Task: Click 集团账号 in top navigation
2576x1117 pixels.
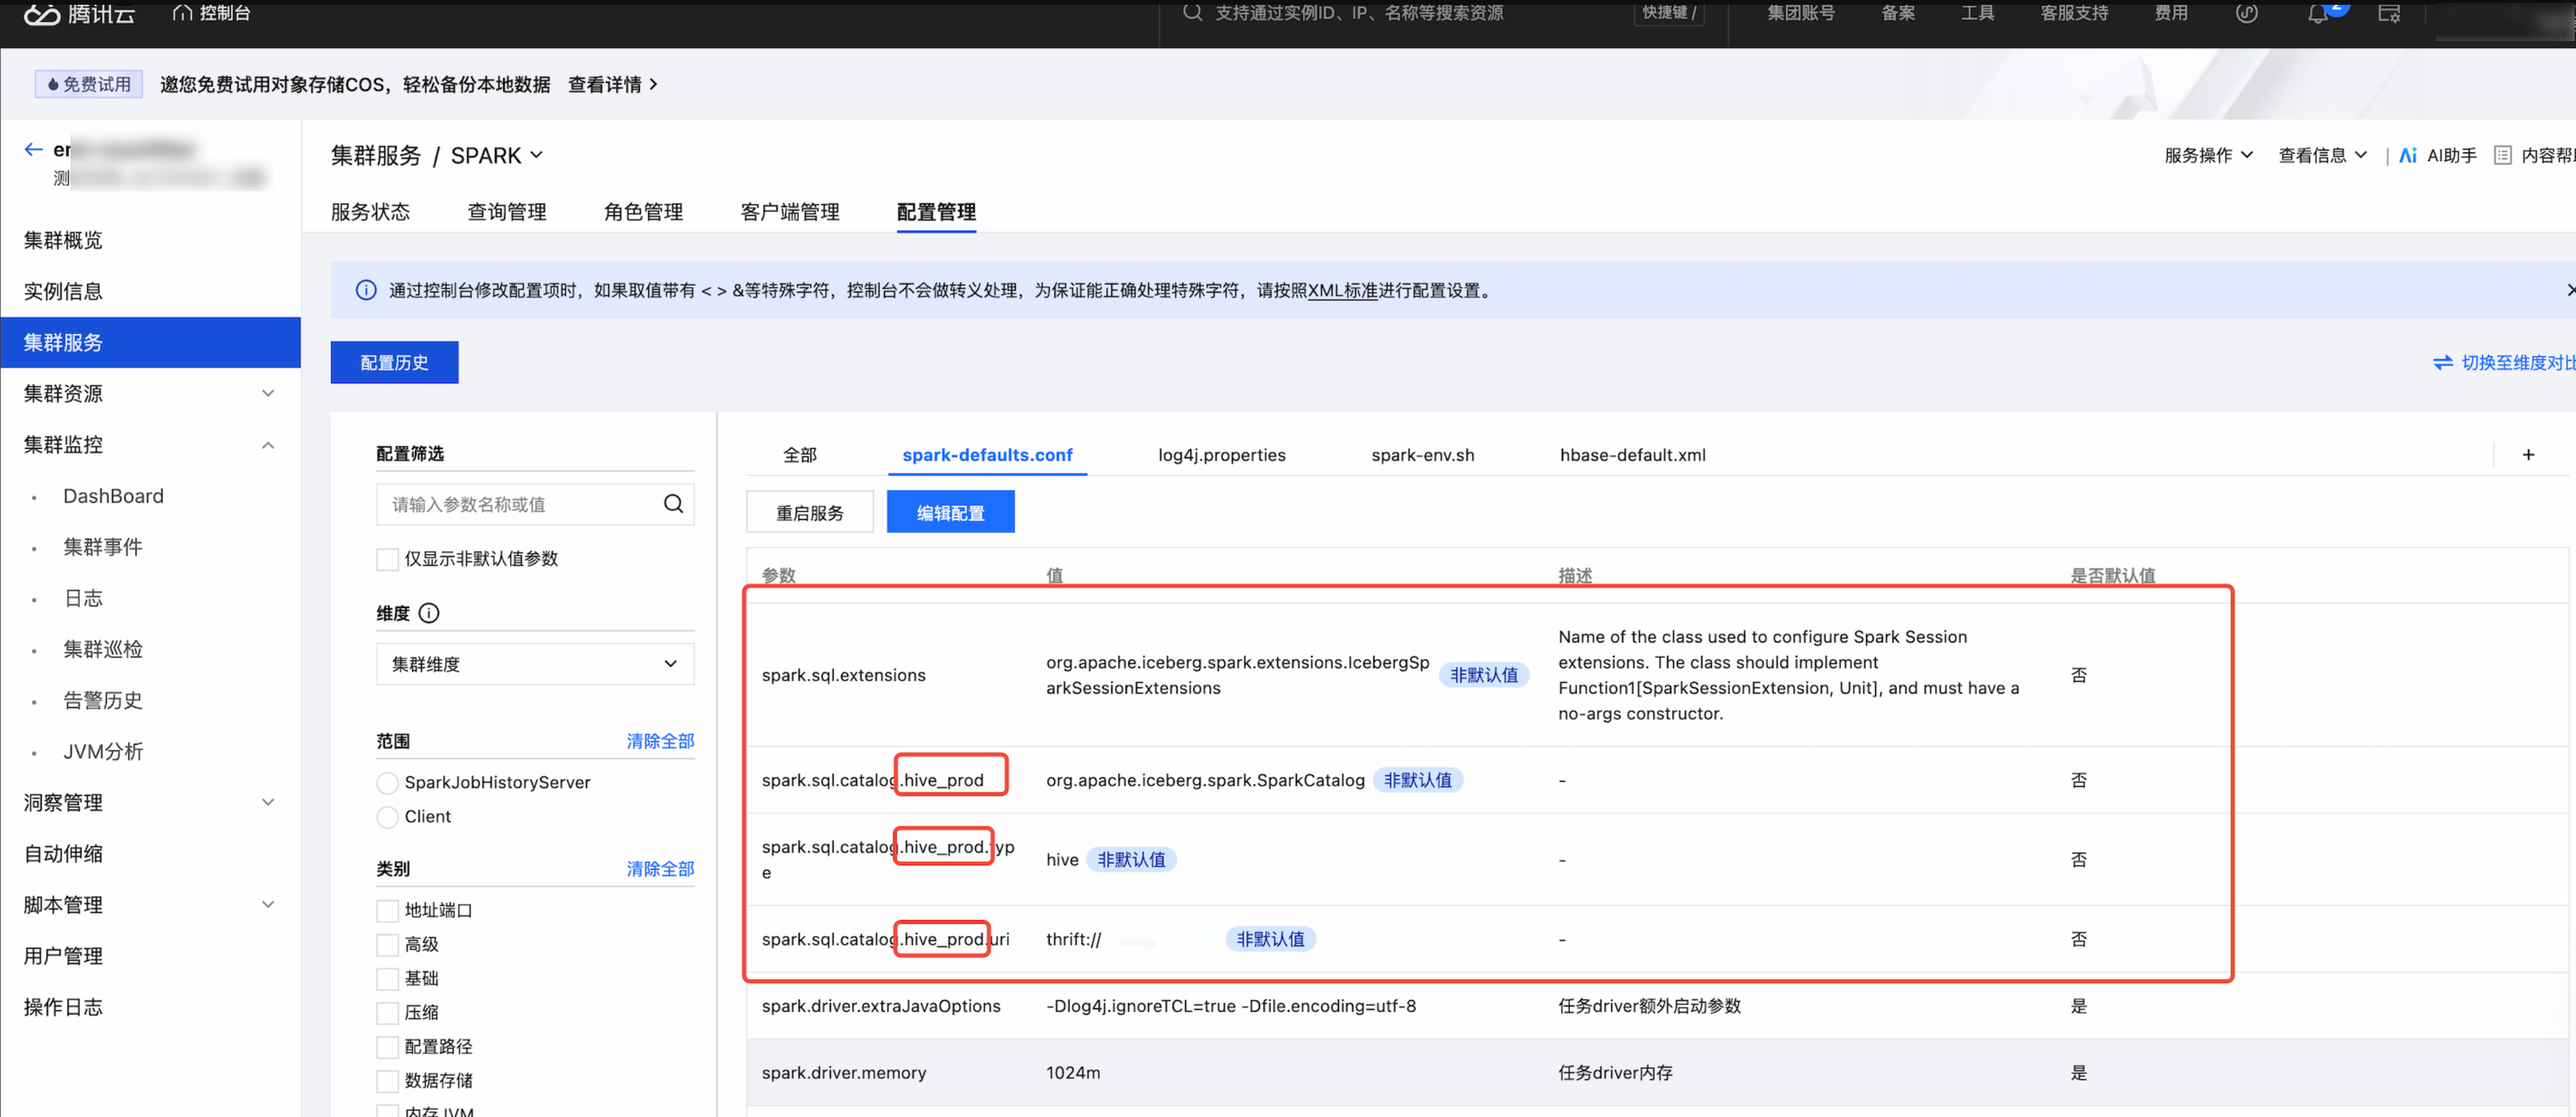Action: point(1800,13)
